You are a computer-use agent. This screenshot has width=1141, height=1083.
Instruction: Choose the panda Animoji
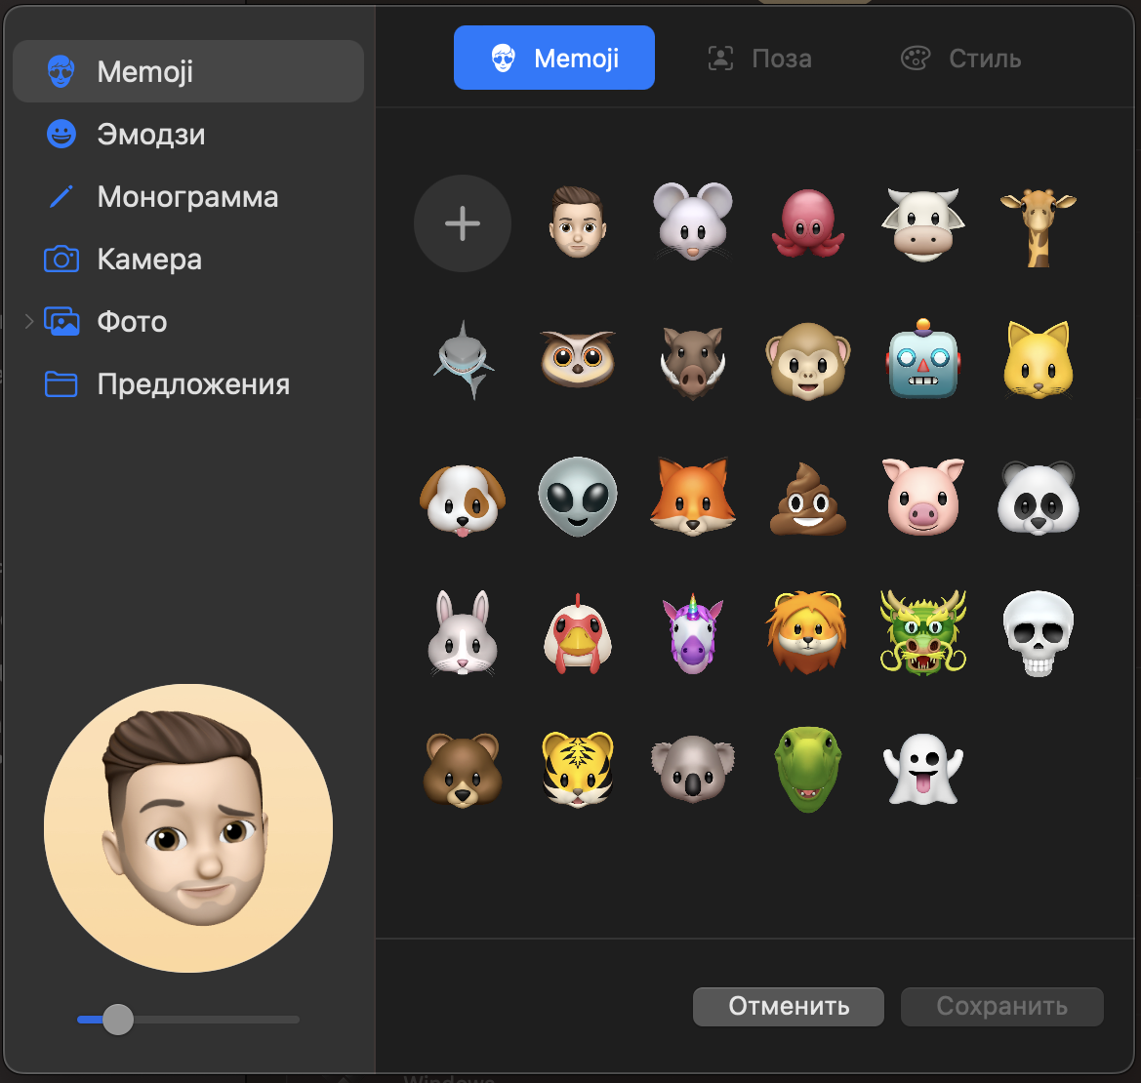point(1039,499)
